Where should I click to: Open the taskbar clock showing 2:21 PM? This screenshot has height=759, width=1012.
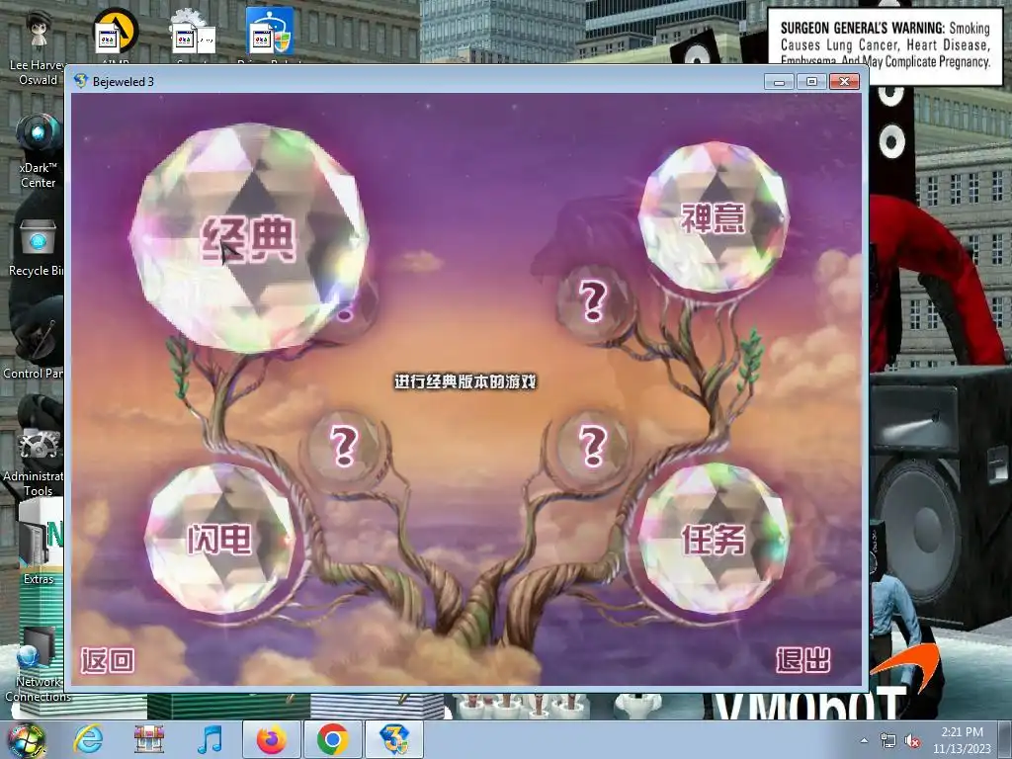(962, 740)
